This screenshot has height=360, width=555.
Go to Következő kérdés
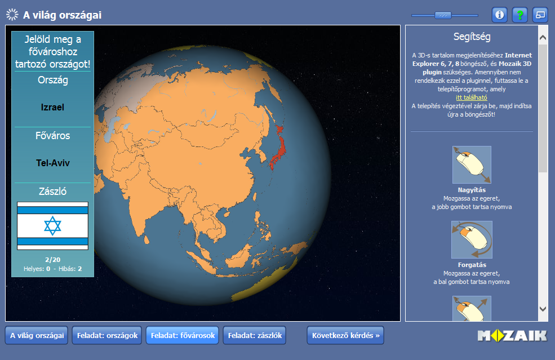pyautogui.click(x=345, y=335)
